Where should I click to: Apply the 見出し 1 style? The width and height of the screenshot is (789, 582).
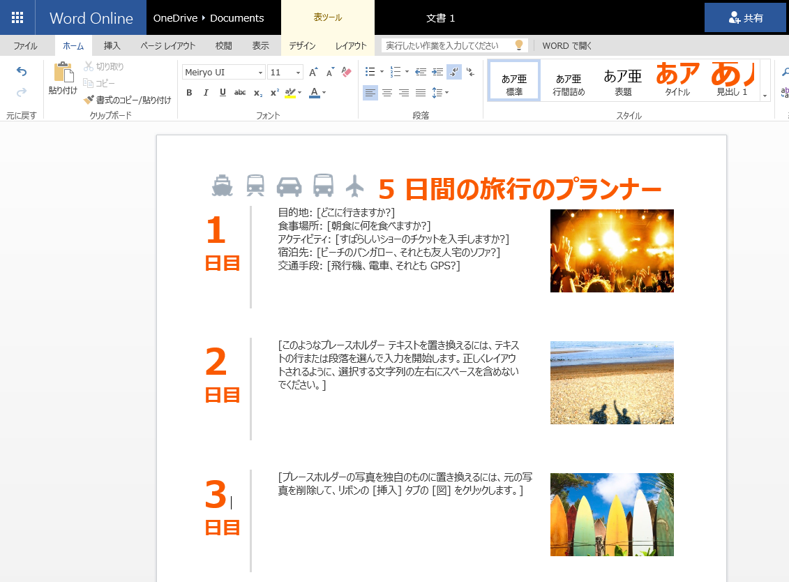point(732,80)
